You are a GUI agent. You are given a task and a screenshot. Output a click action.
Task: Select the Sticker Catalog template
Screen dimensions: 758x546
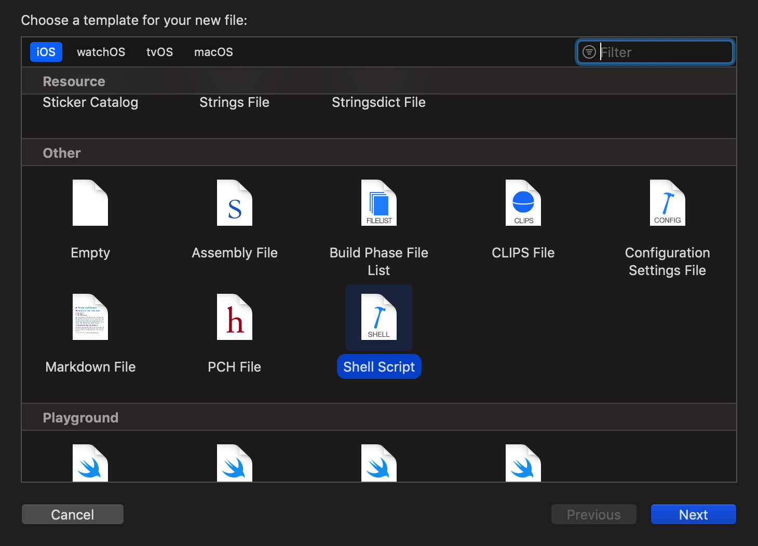point(90,102)
